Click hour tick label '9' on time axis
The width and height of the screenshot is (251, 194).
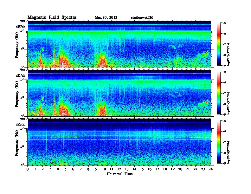tap(96, 169)
